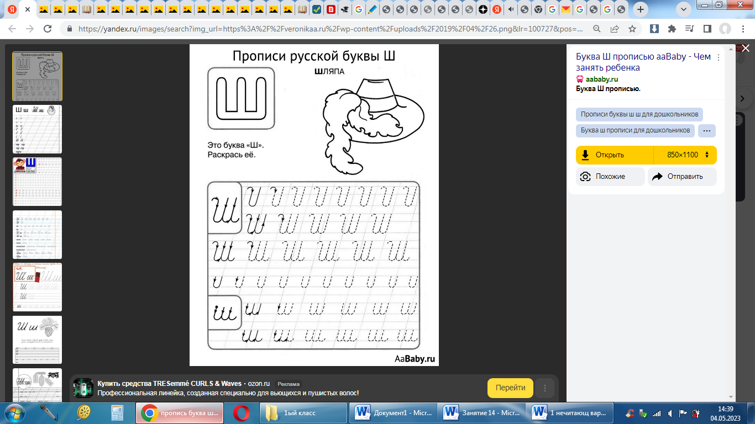Open a new browser tab
This screenshot has width=755, height=424.
pos(641,9)
